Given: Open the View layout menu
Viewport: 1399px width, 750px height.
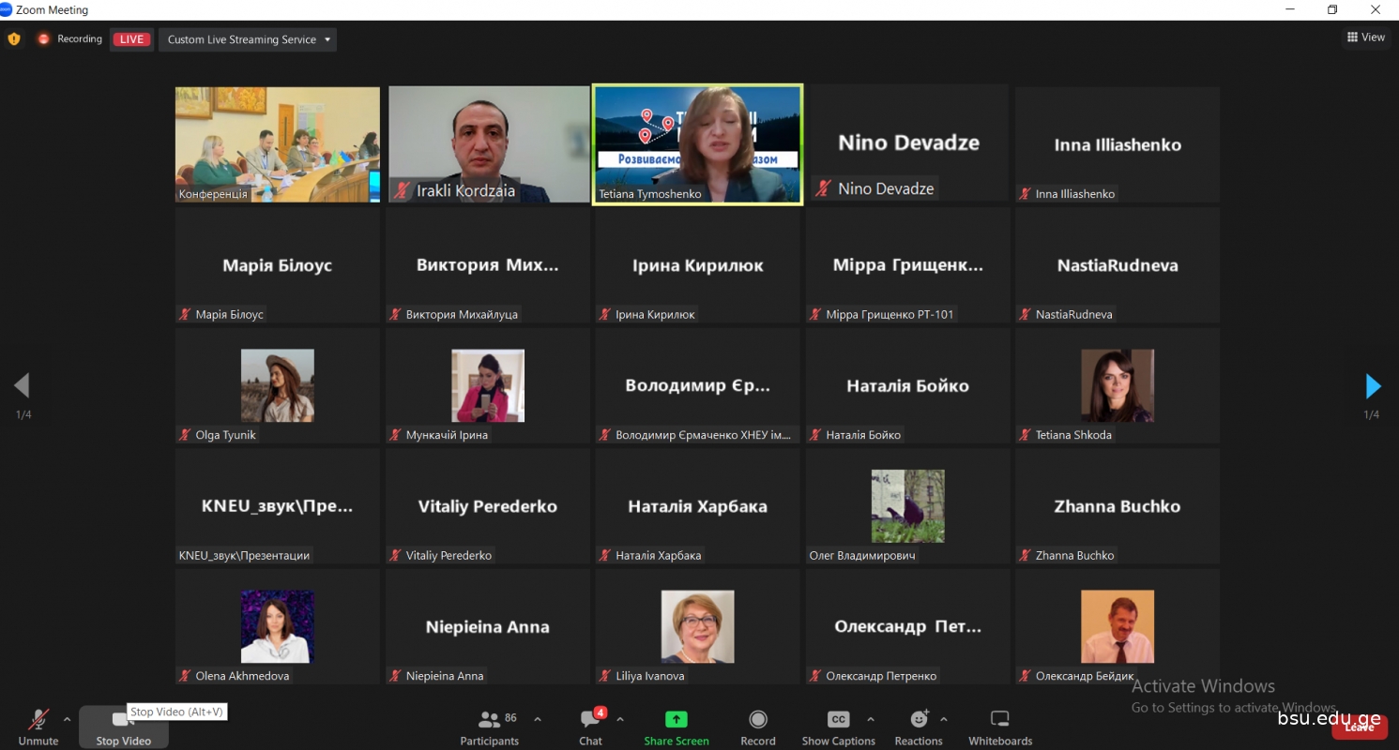Looking at the screenshot, I should pyautogui.click(x=1366, y=37).
